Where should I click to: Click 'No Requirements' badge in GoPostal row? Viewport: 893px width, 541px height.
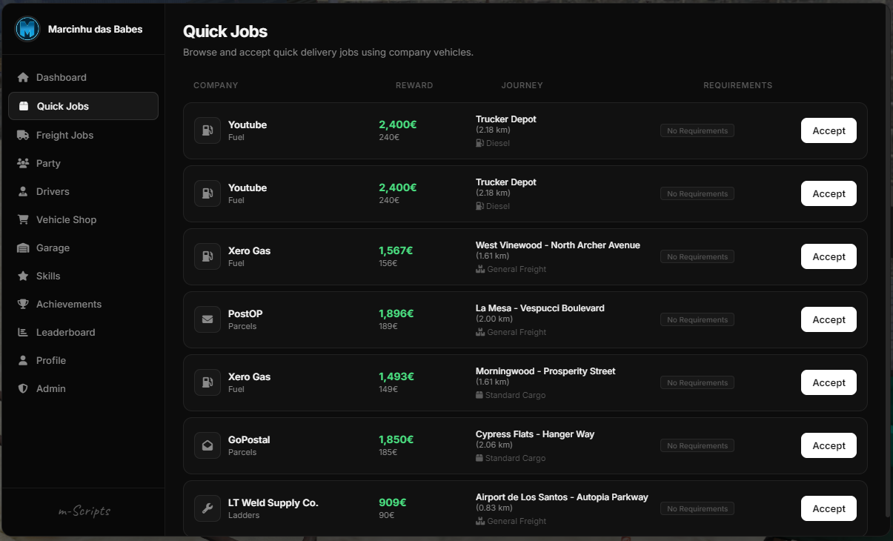click(x=697, y=445)
